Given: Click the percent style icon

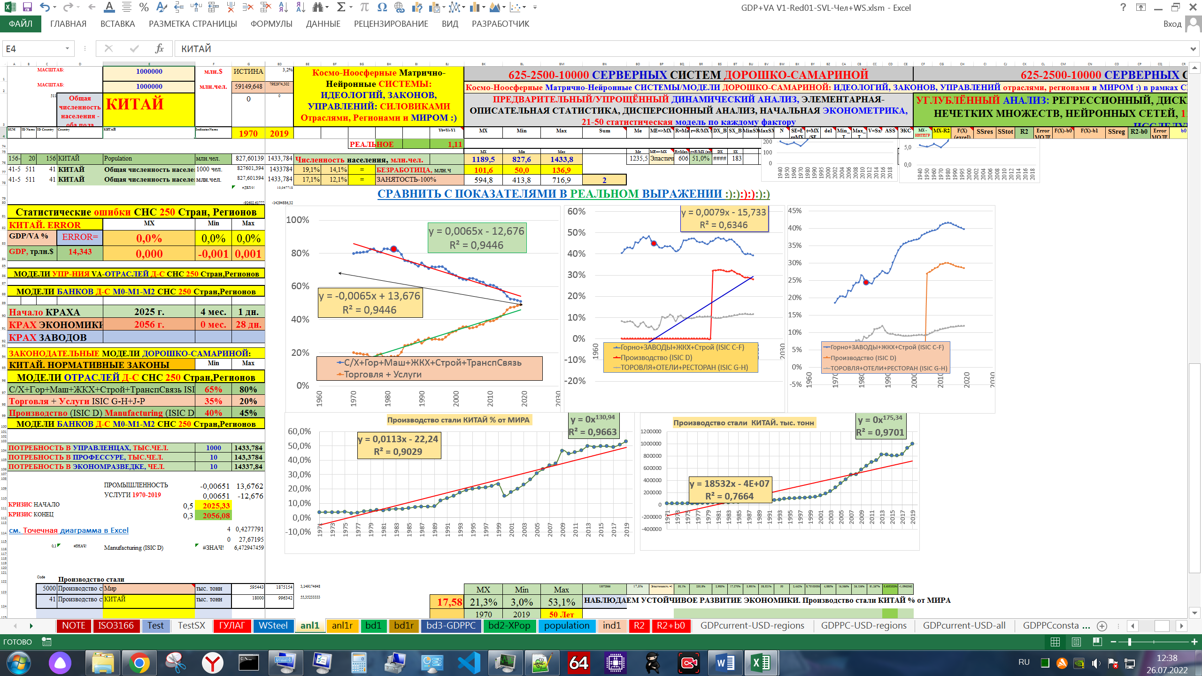Looking at the screenshot, I should point(144,8).
